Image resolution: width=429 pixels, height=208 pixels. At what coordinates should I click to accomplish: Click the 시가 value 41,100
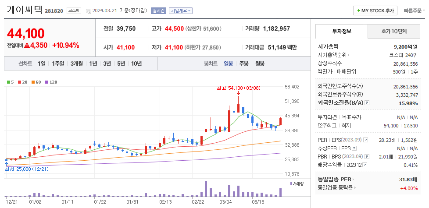pos(125,47)
